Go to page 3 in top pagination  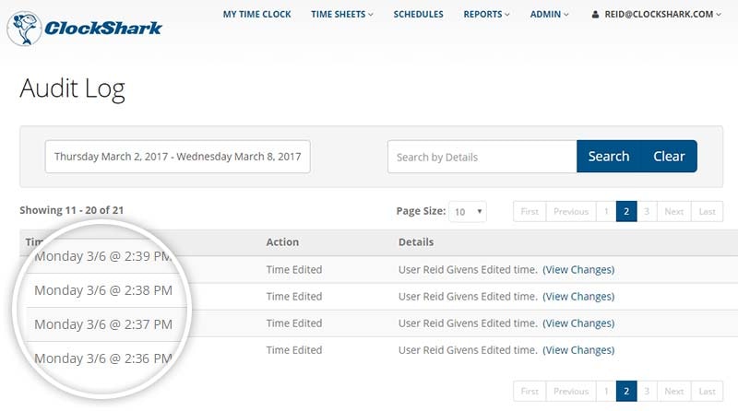click(647, 212)
